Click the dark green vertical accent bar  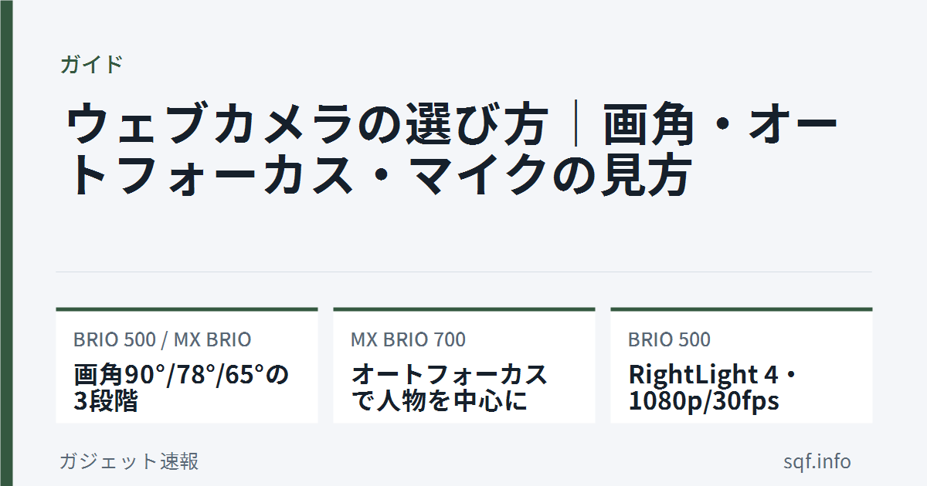click(6, 243)
